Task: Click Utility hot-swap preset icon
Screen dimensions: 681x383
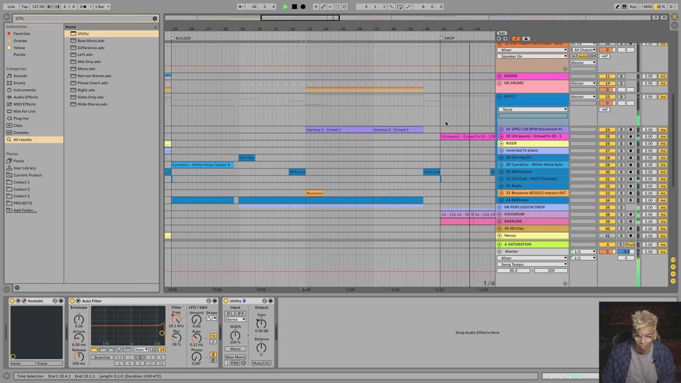Action: click(x=265, y=301)
